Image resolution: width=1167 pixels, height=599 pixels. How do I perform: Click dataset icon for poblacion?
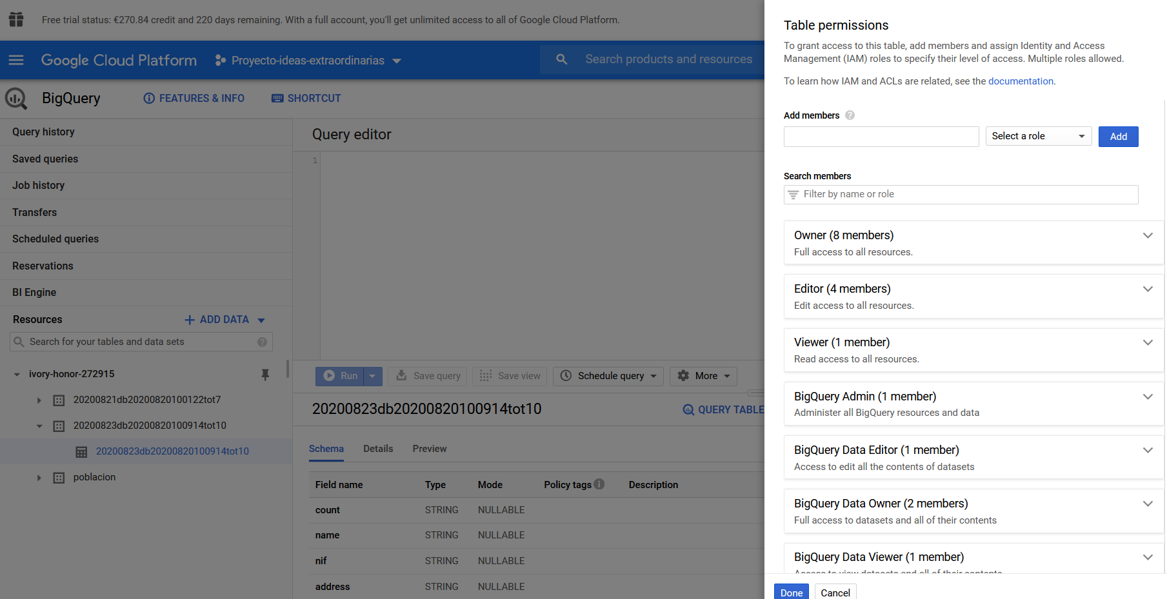pyautogui.click(x=59, y=478)
